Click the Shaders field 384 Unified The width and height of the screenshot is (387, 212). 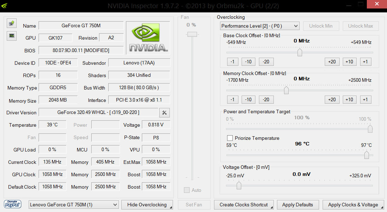tap(139, 75)
